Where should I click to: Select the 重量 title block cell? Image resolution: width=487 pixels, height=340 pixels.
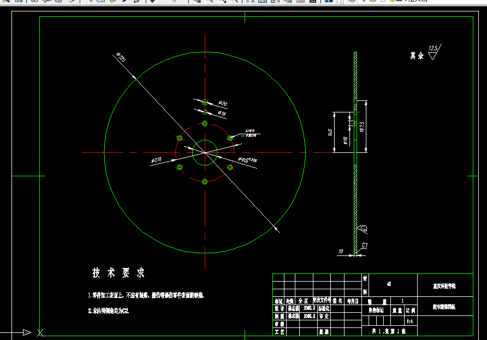point(397,310)
